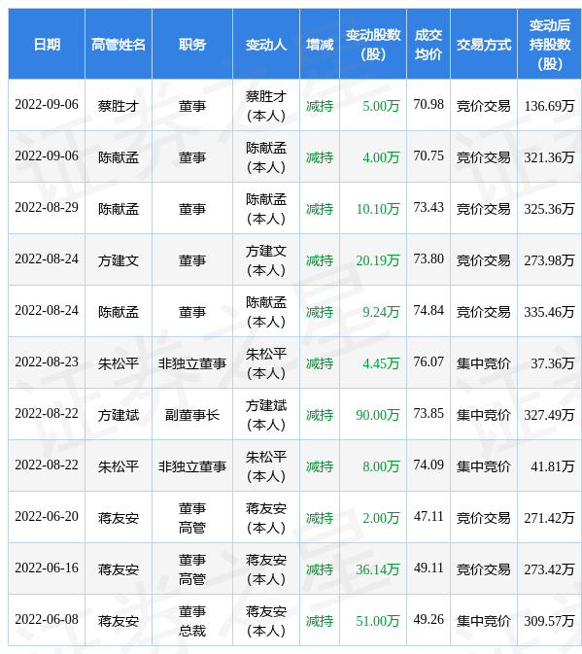
Task: Click the 47.11 average price cell
Action: pos(428,516)
